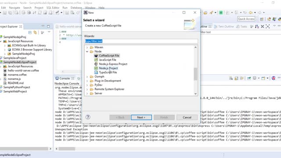
Task: Select SampleNodeEclipseProject in explorer
Action: pyautogui.click(x=20, y=62)
